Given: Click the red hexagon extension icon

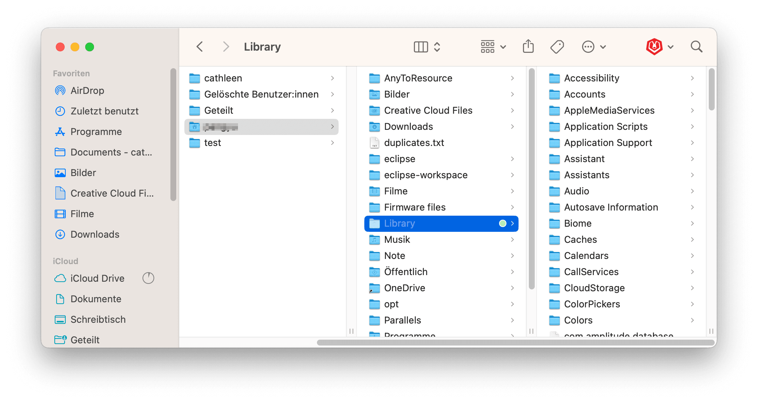Looking at the screenshot, I should point(654,47).
